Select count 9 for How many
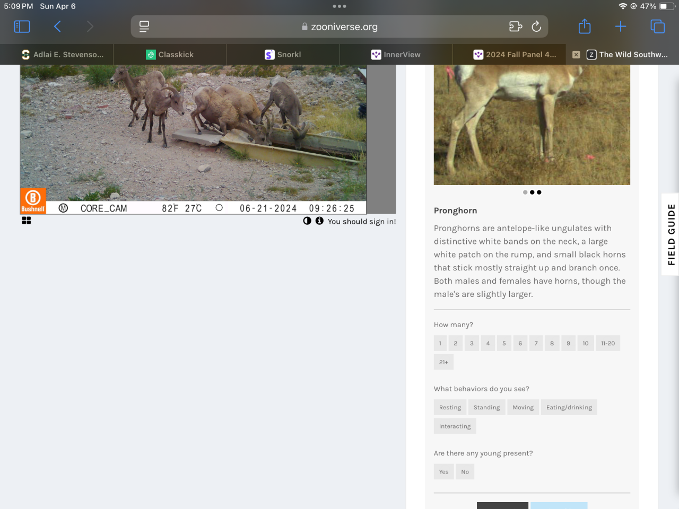Viewport: 679px width, 509px height. pyautogui.click(x=568, y=343)
